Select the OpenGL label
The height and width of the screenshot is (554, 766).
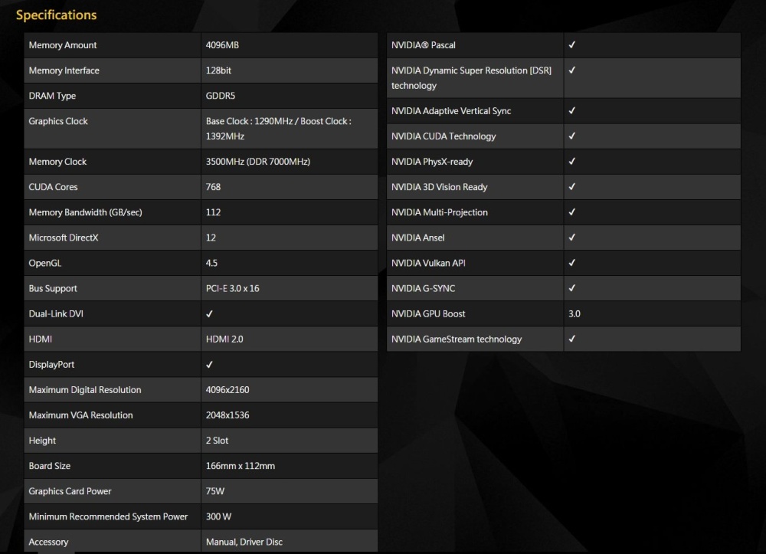coord(45,264)
